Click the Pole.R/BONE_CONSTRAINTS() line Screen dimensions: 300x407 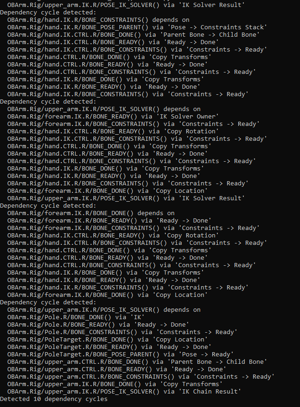pyautogui.click(x=122, y=332)
